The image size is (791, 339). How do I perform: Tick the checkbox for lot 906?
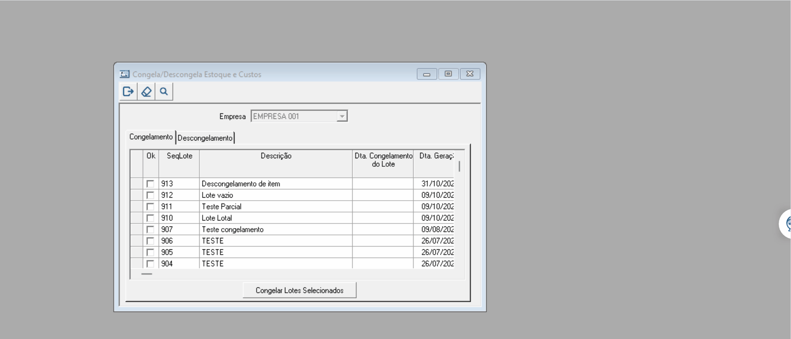click(150, 241)
